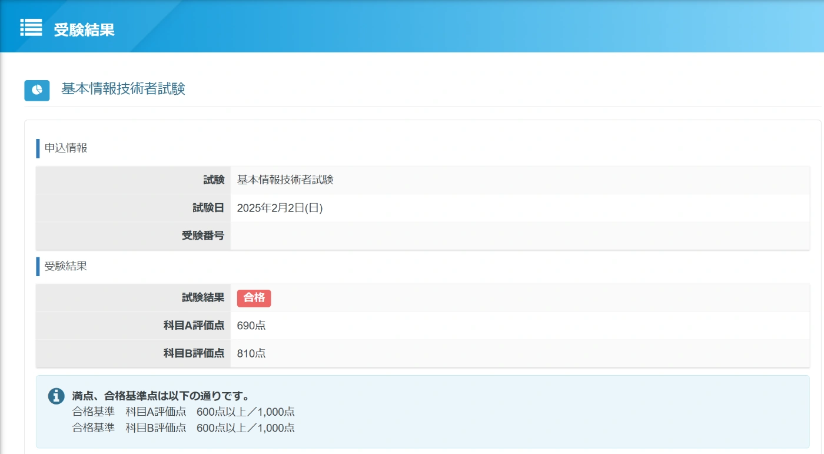This screenshot has height=454, width=824.
Task: Click the 科目B評価点 row label
Action: 194,353
